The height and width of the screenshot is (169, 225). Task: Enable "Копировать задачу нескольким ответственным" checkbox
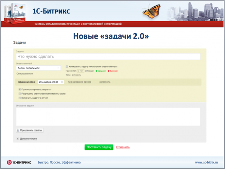(x=67, y=67)
